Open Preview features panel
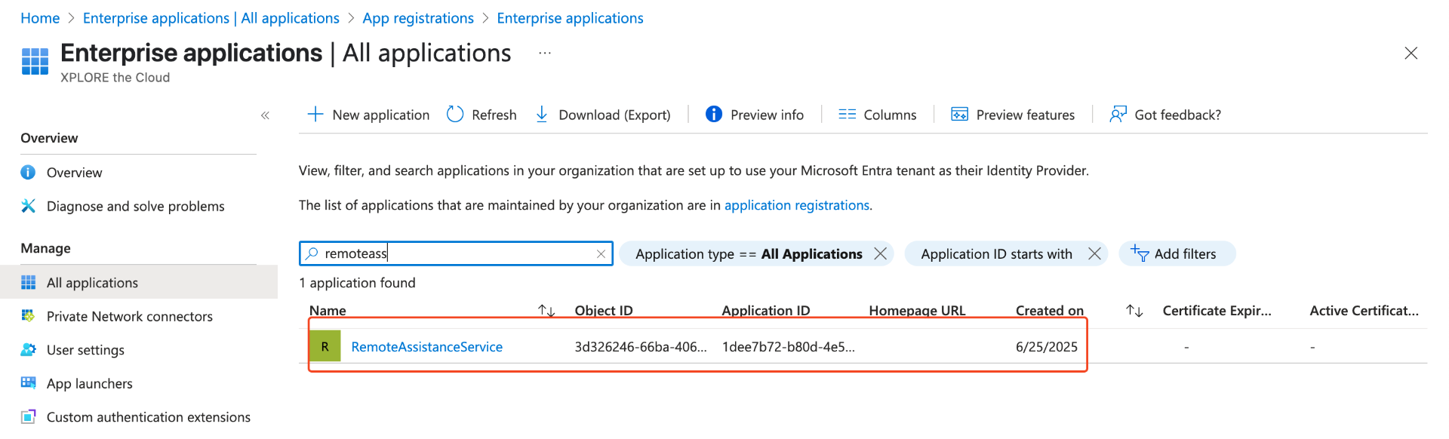Image resolution: width=1449 pixels, height=439 pixels. (1013, 115)
